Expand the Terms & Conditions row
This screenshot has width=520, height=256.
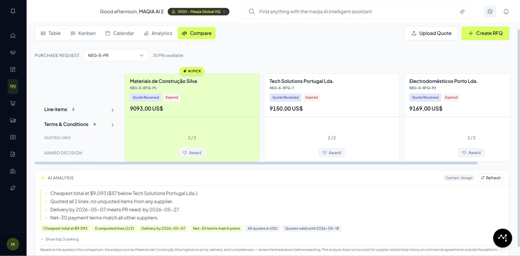pyautogui.click(x=79, y=124)
